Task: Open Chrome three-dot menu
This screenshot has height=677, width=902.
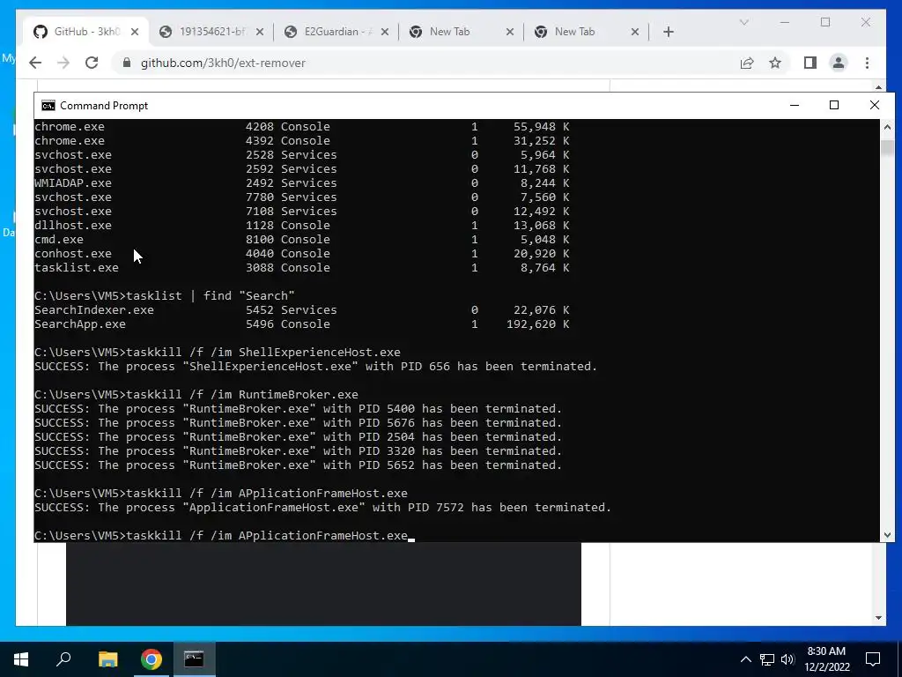Action: pyautogui.click(x=867, y=63)
